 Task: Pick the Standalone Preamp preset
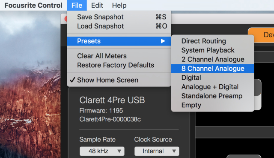(212, 96)
